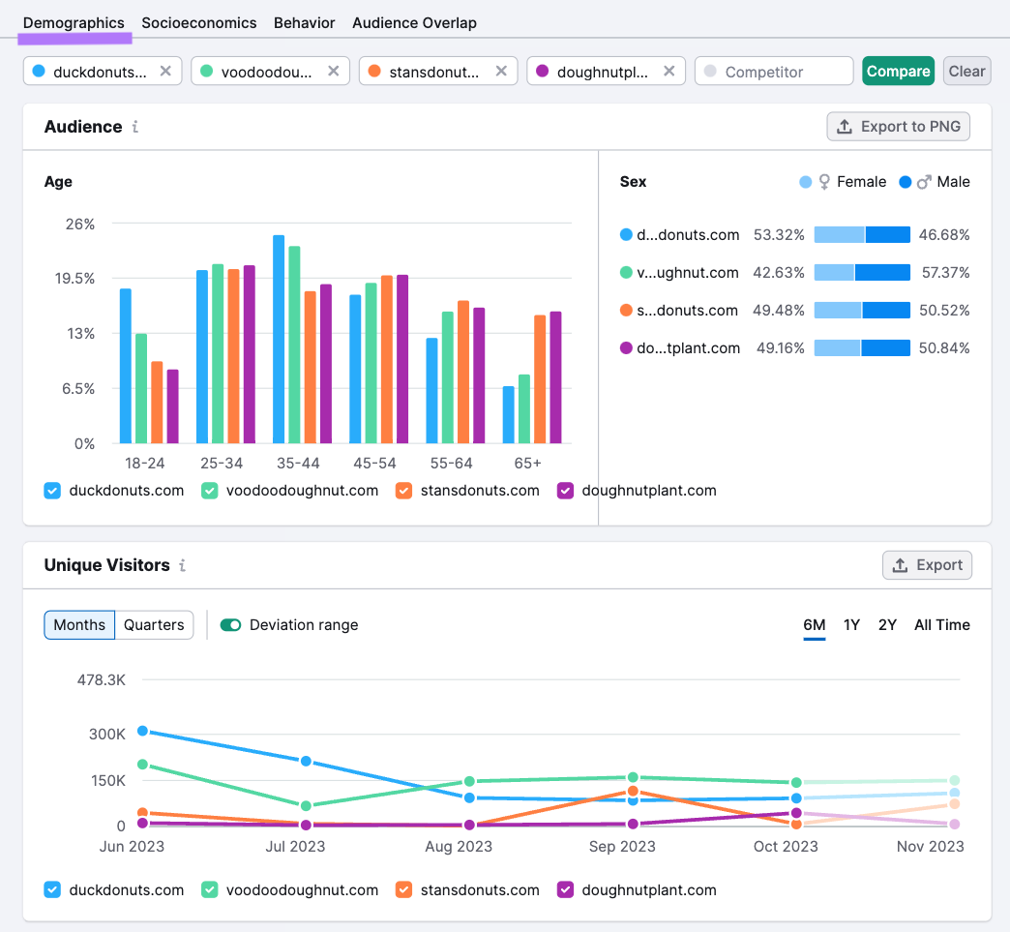Select the 1Y time range
Screen dimensions: 1010x932
pyautogui.click(x=850, y=624)
